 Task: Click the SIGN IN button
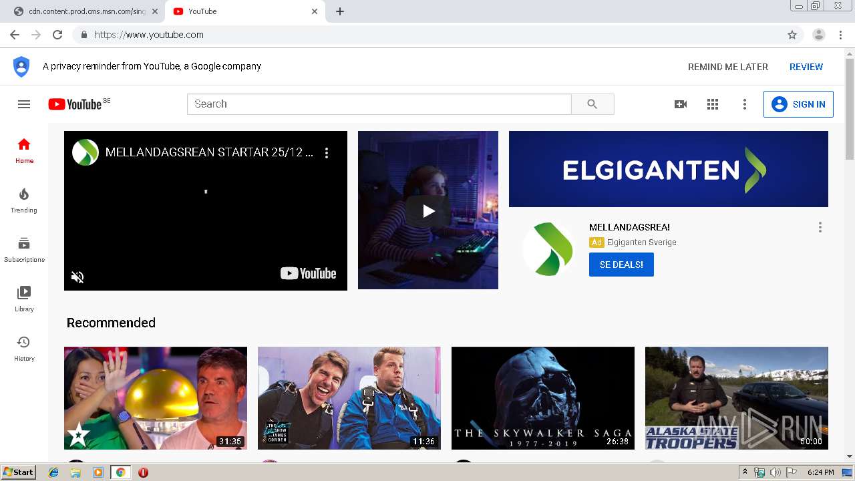pos(798,104)
